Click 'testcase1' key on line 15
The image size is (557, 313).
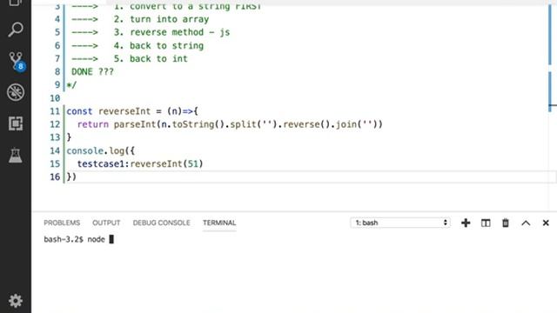101,163
